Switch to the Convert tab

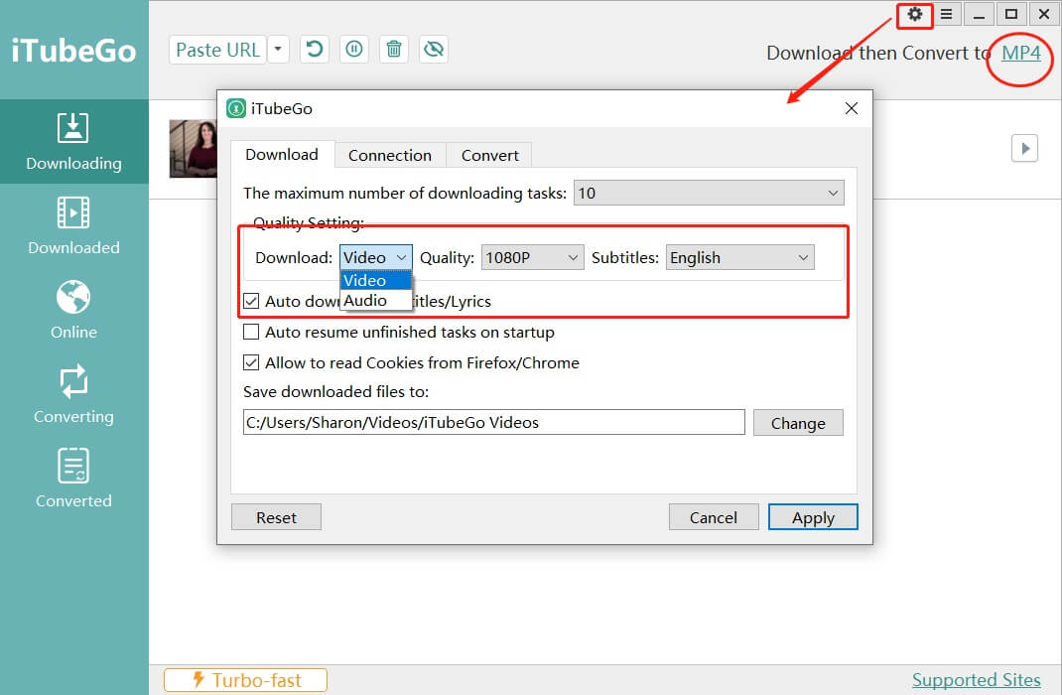tap(489, 155)
